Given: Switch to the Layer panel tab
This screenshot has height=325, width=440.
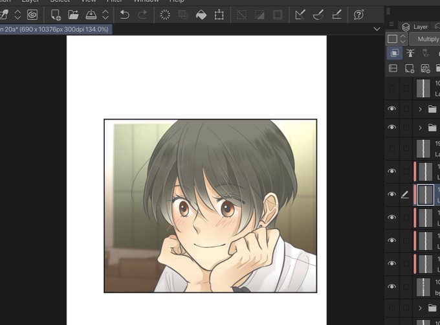Looking at the screenshot, I should [x=415, y=27].
